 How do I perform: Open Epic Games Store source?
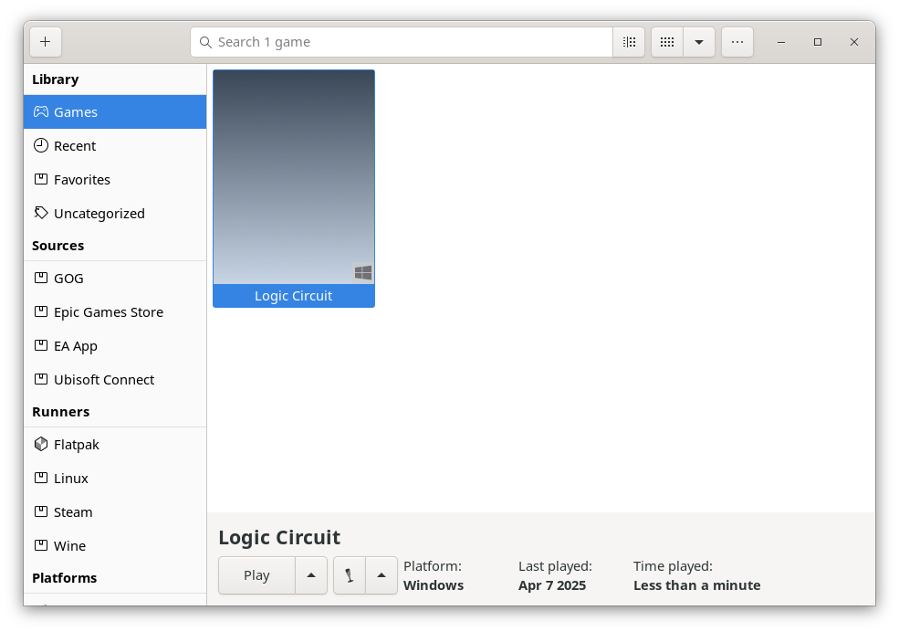(115, 312)
